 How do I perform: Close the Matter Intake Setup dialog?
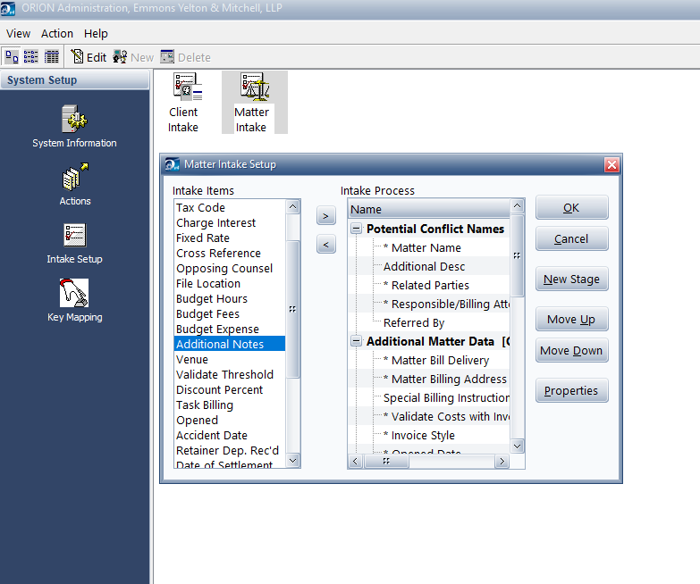(611, 164)
